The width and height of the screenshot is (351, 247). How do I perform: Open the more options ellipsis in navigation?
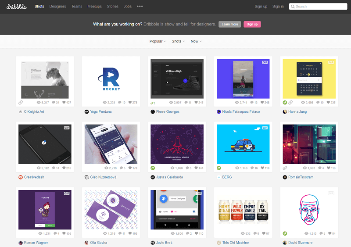click(x=140, y=7)
